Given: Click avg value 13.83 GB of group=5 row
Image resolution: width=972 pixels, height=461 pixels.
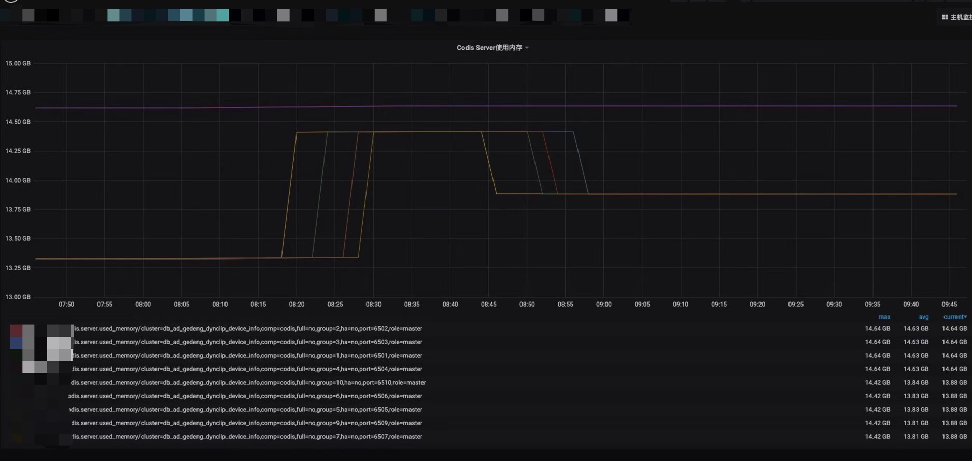Looking at the screenshot, I should pos(916,410).
